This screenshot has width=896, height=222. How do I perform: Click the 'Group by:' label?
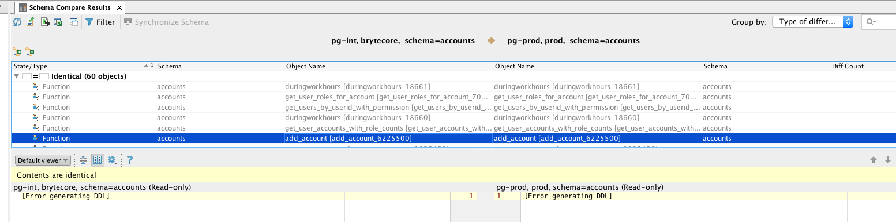tap(749, 22)
